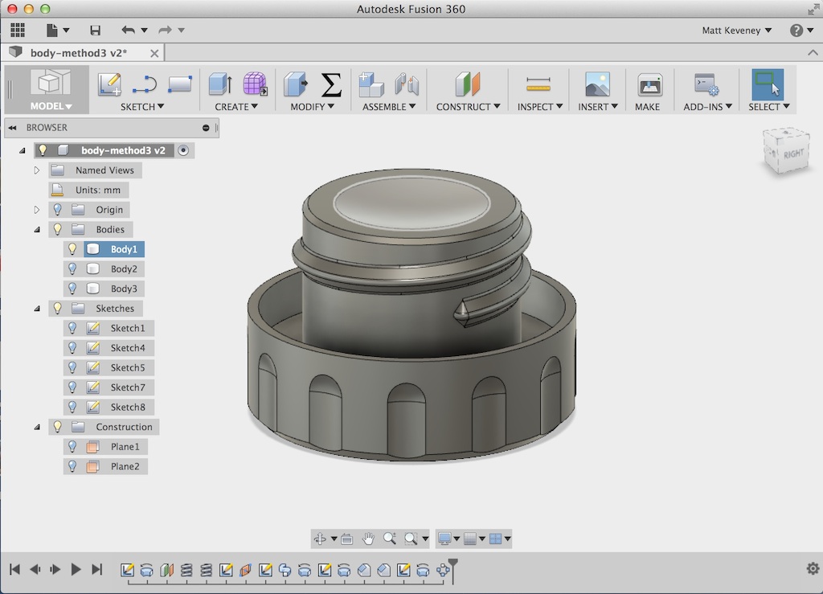Click the Select button in the toolbar

click(767, 84)
